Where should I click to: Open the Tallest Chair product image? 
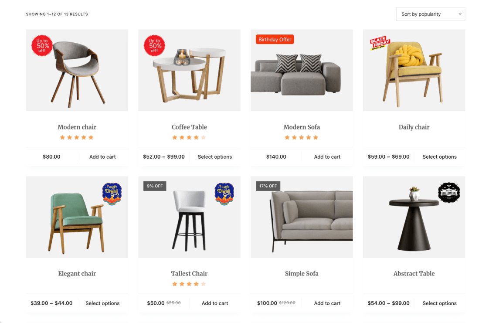[189, 218]
